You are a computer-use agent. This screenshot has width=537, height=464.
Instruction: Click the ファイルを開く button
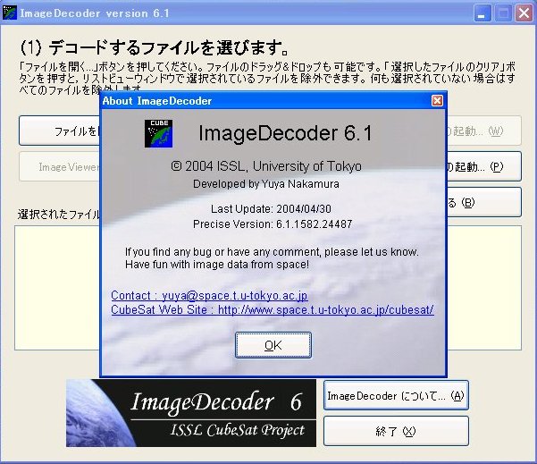tap(59, 131)
